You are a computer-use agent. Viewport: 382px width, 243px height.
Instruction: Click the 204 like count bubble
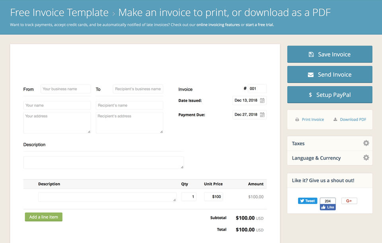327,201
